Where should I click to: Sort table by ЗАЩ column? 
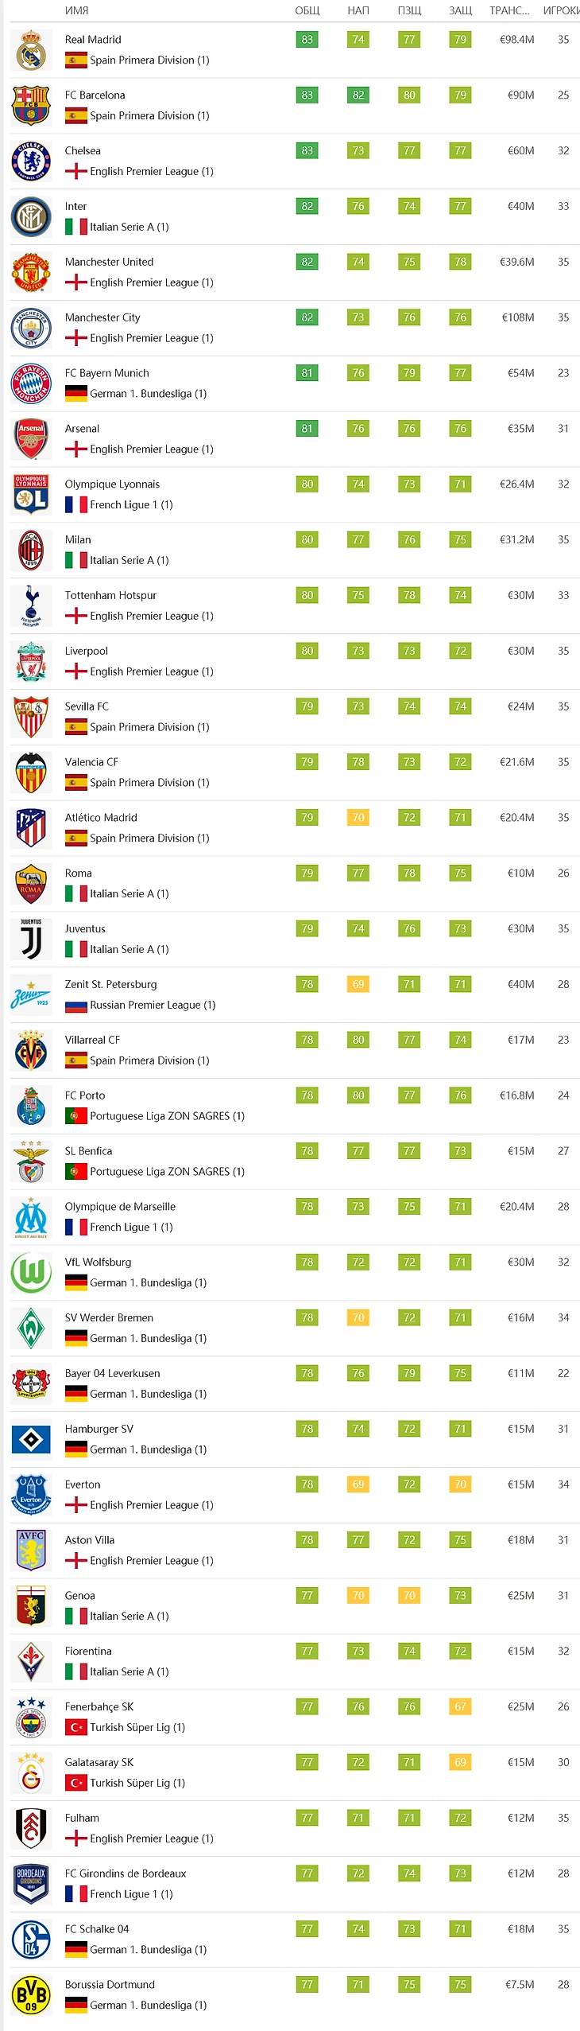point(460,10)
